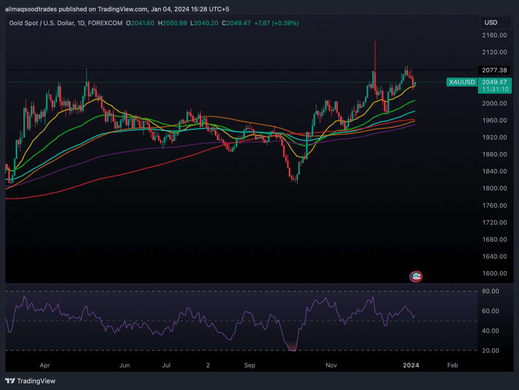The image size is (519, 390).
Task: Click the Sep label on the time axis
Action: point(249,365)
